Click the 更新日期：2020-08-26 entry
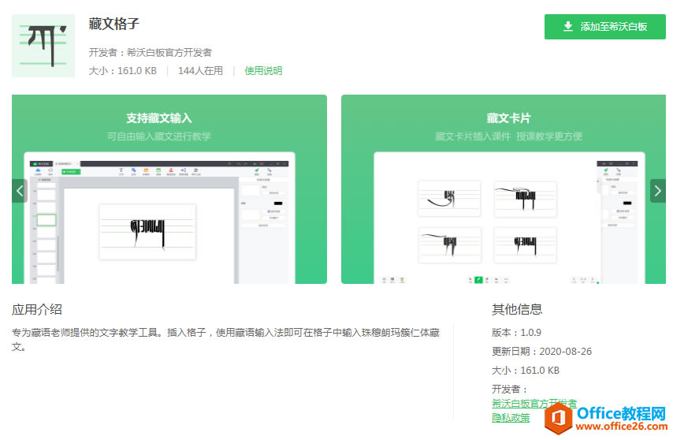673x440 pixels. (x=541, y=352)
